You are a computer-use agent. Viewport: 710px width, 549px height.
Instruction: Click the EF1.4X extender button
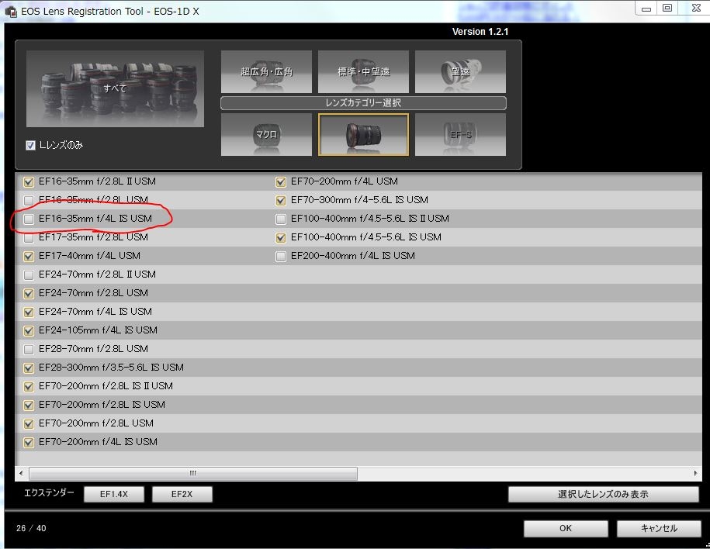(114, 494)
